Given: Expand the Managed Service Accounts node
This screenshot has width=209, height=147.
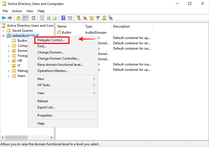Looking at the screenshot, I should click(x=9, y=71).
